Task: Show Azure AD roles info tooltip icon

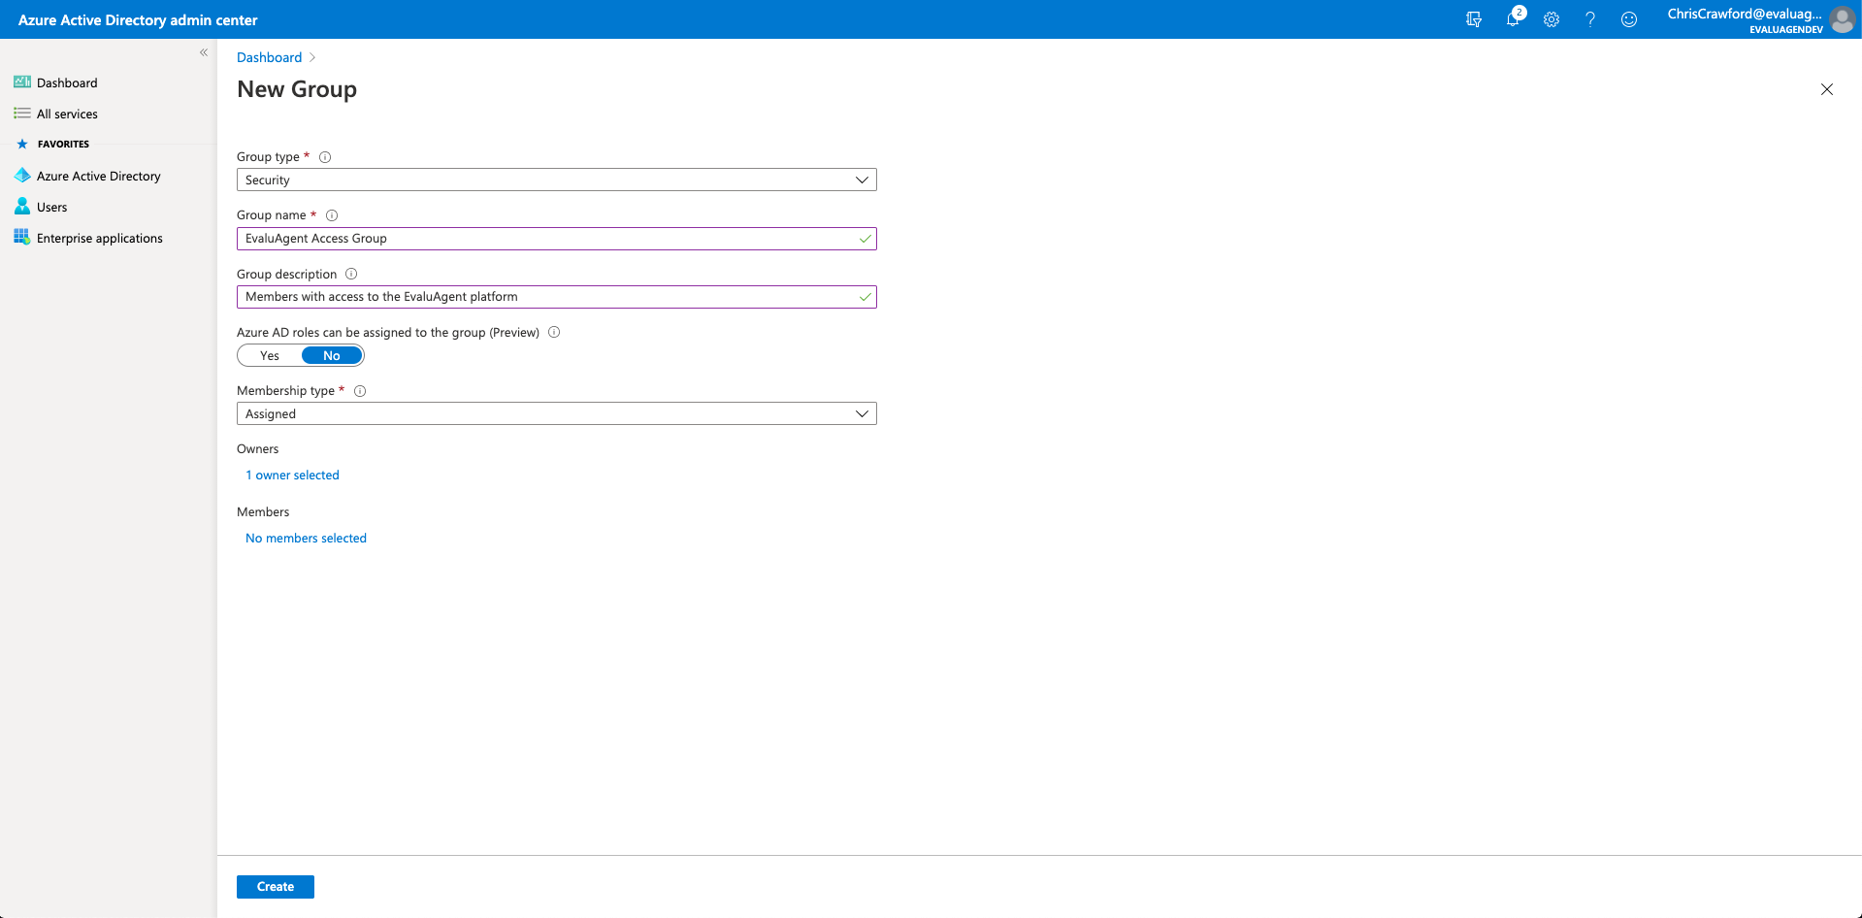Action: point(554,332)
